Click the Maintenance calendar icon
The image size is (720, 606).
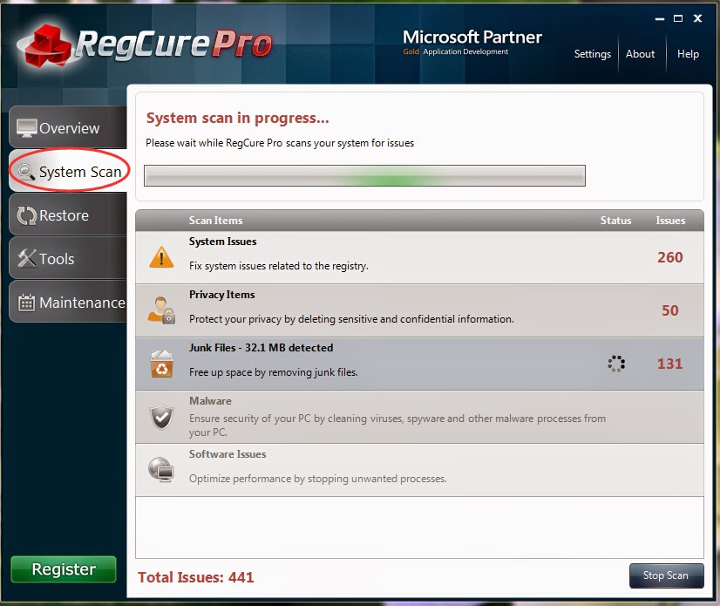(x=26, y=303)
